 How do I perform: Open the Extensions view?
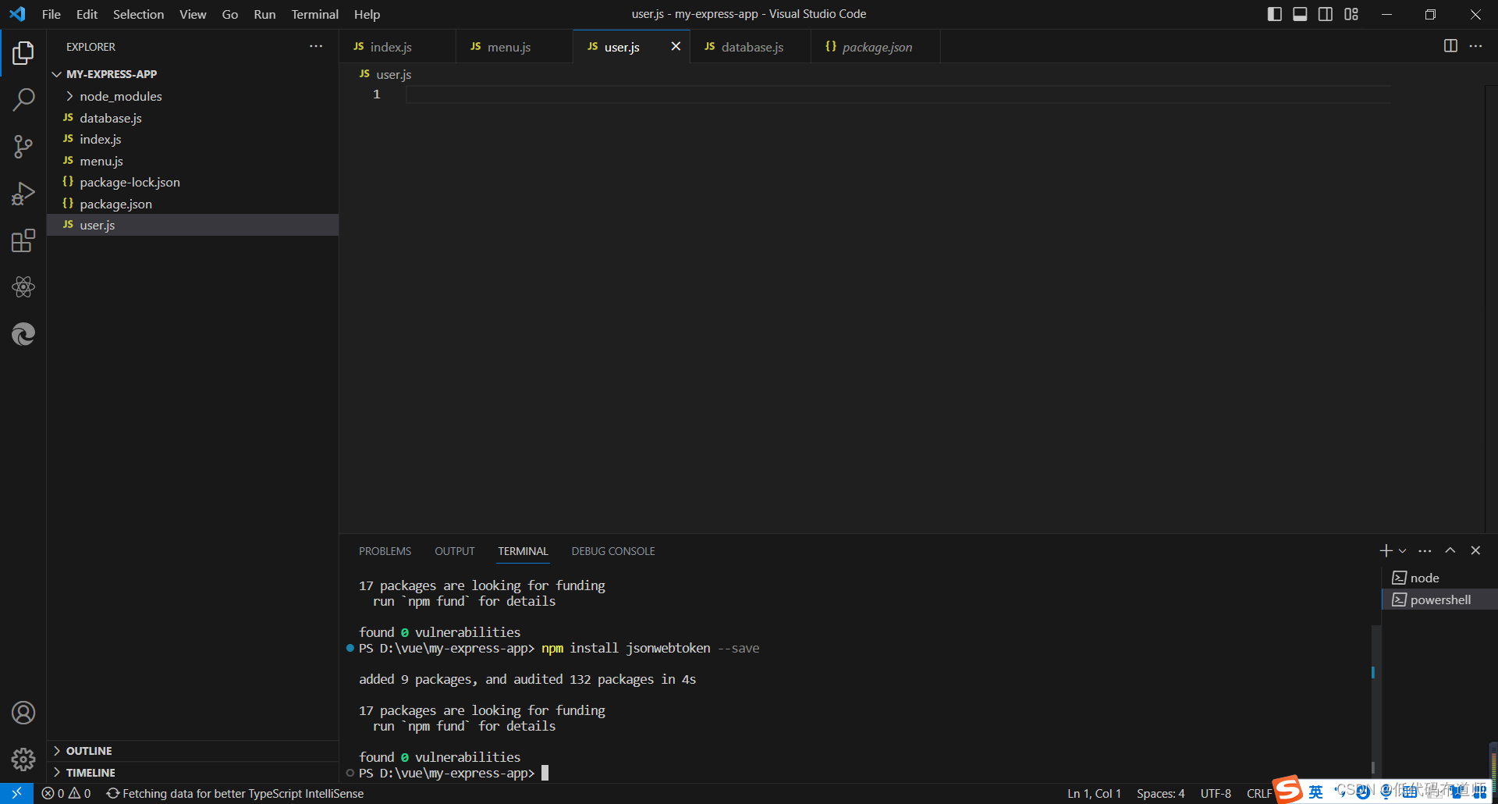pos(23,240)
